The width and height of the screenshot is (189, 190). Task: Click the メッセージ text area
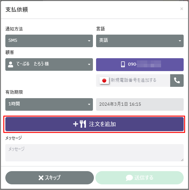pos(94,153)
